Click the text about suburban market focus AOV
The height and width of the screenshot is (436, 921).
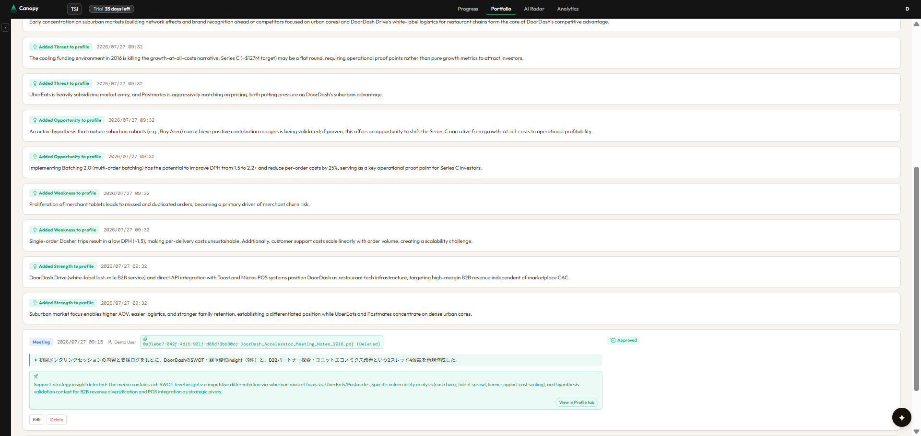click(250, 314)
